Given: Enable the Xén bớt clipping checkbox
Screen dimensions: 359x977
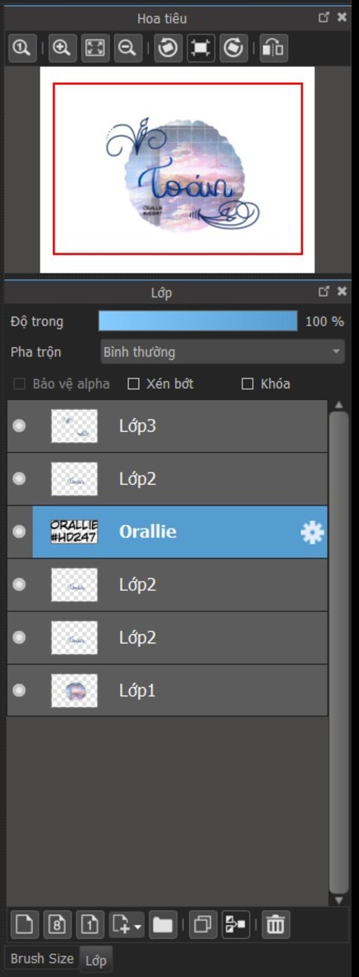Looking at the screenshot, I should pyautogui.click(x=133, y=383).
